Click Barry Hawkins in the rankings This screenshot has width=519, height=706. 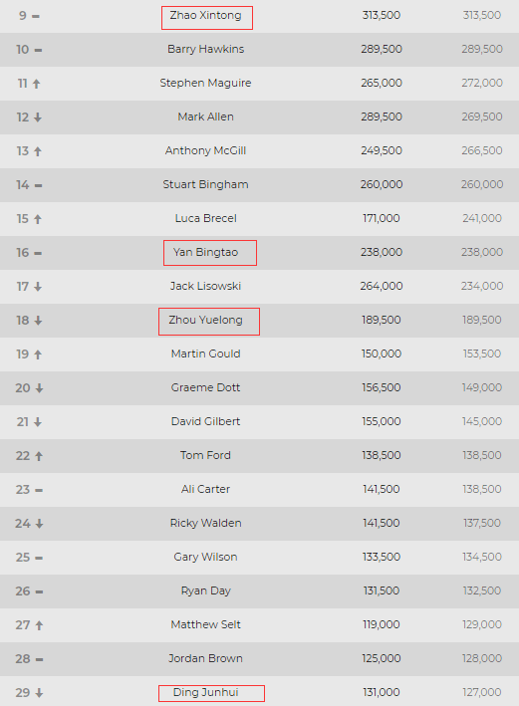coord(205,49)
